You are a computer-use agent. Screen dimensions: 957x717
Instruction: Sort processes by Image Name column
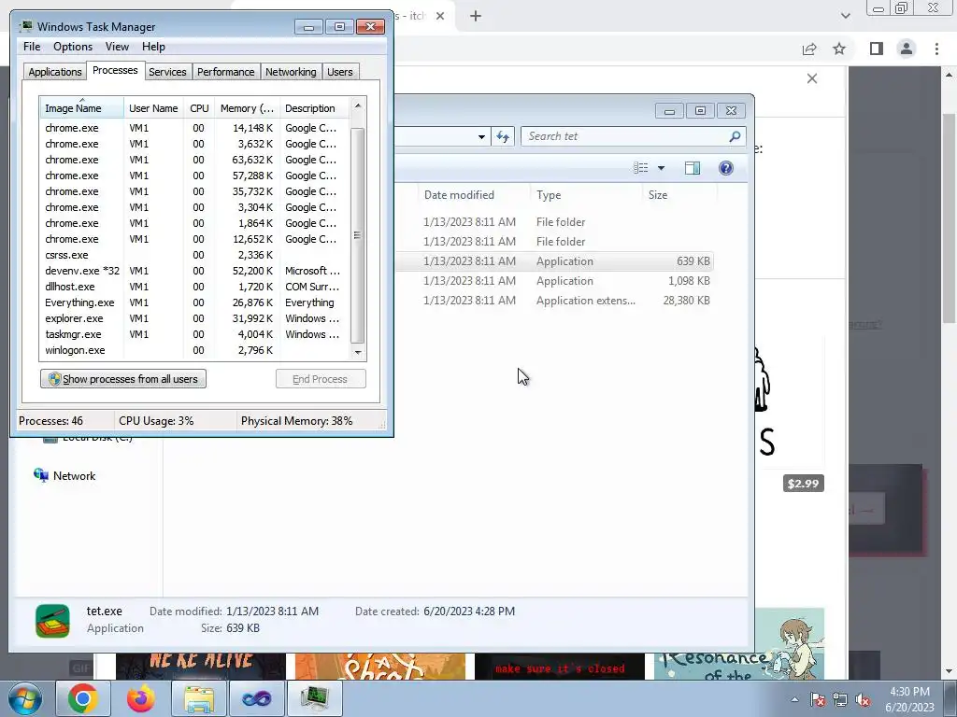pos(82,108)
